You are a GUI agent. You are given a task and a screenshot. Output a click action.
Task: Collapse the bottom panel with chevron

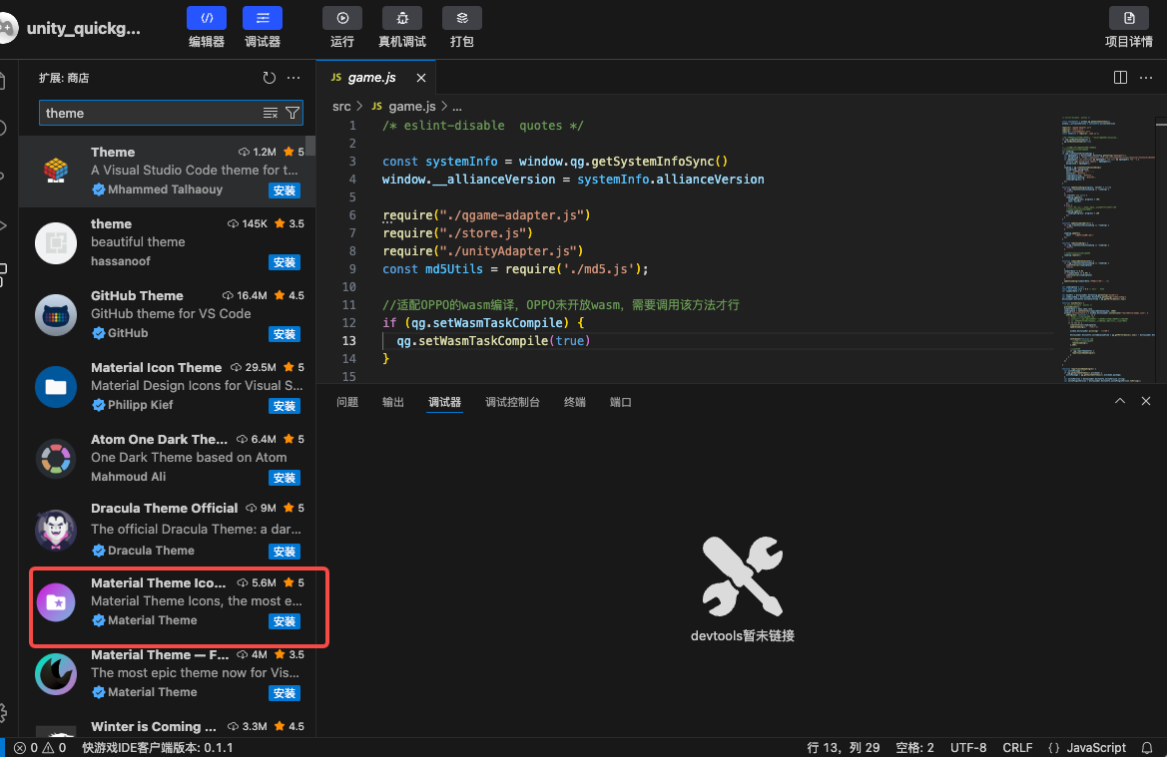click(x=1120, y=401)
